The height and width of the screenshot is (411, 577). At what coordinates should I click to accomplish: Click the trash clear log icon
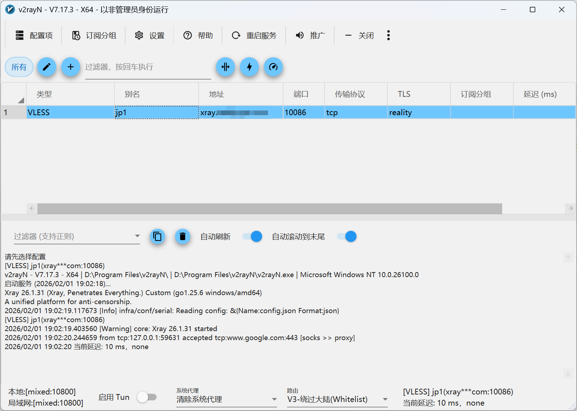(x=183, y=236)
